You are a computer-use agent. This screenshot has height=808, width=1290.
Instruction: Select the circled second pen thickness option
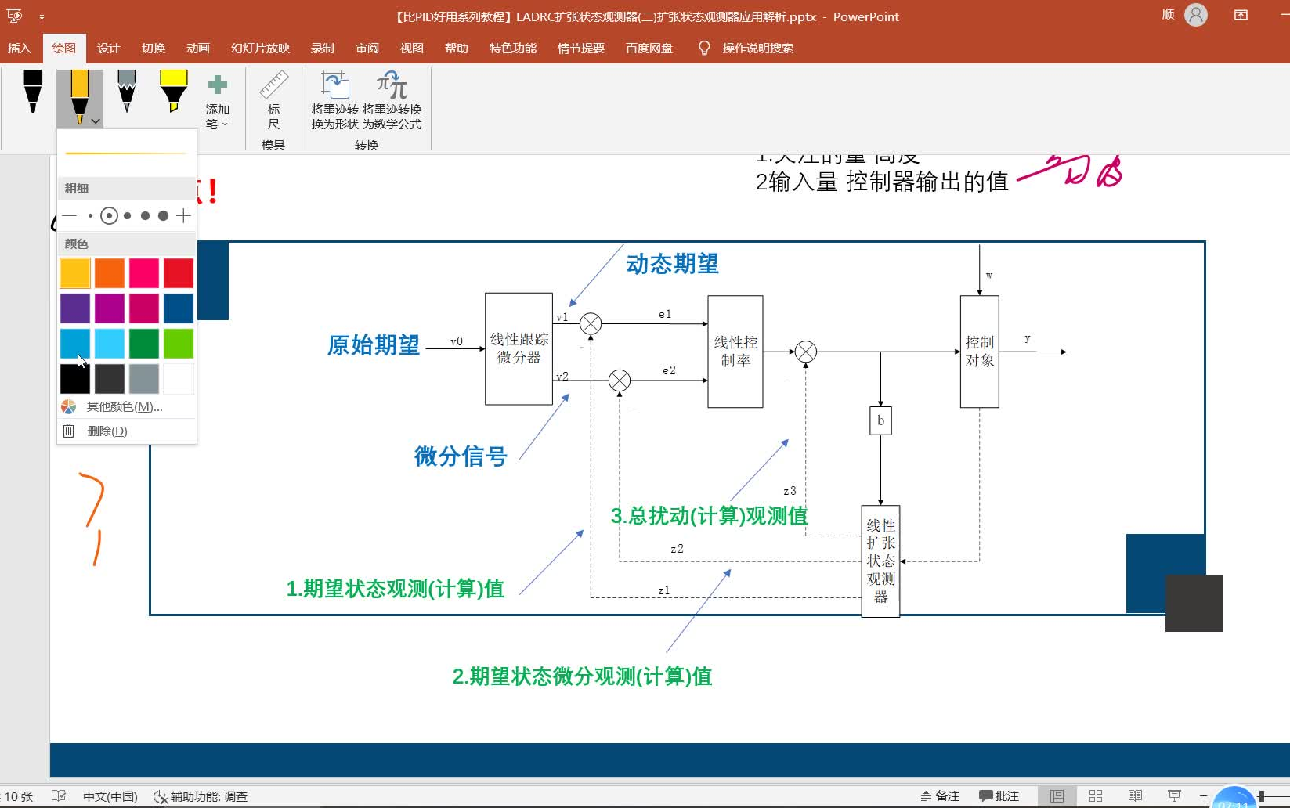(x=109, y=215)
